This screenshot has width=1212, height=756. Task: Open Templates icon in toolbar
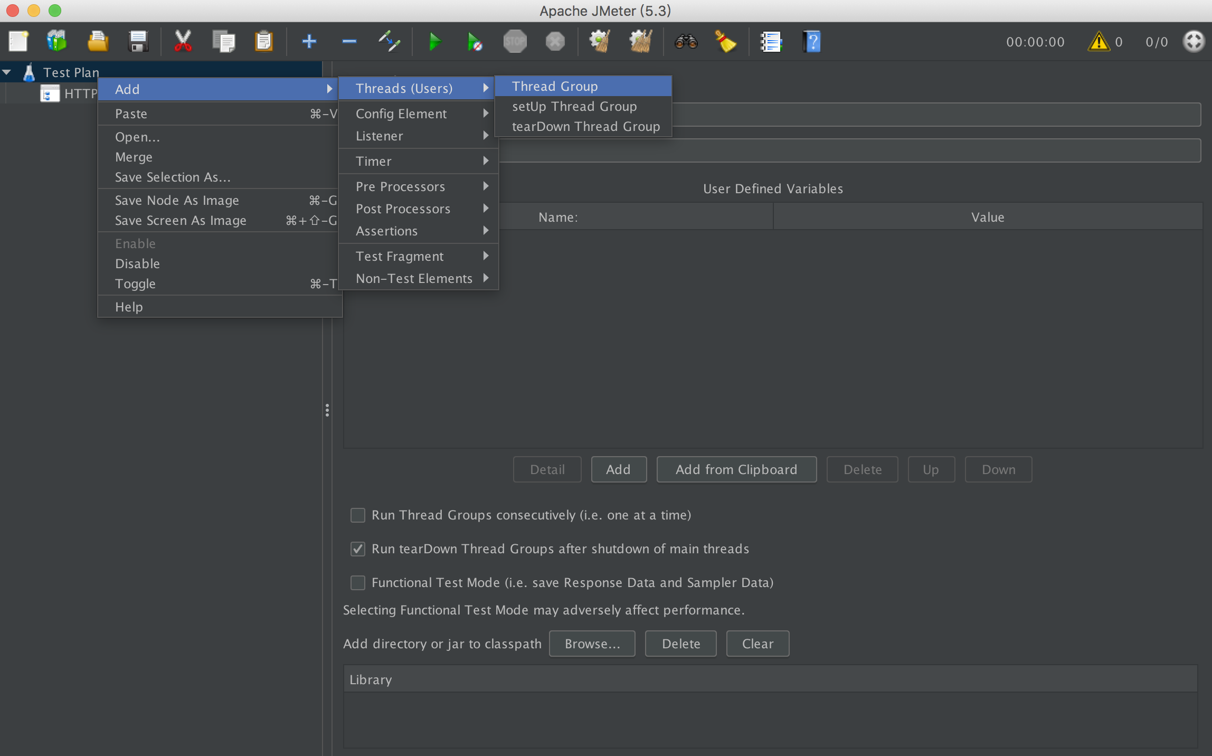tap(56, 42)
